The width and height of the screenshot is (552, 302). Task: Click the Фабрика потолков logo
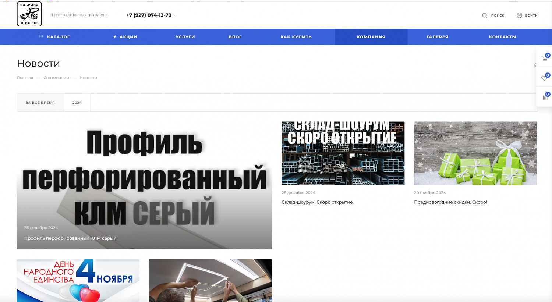click(x=29, y=14)
